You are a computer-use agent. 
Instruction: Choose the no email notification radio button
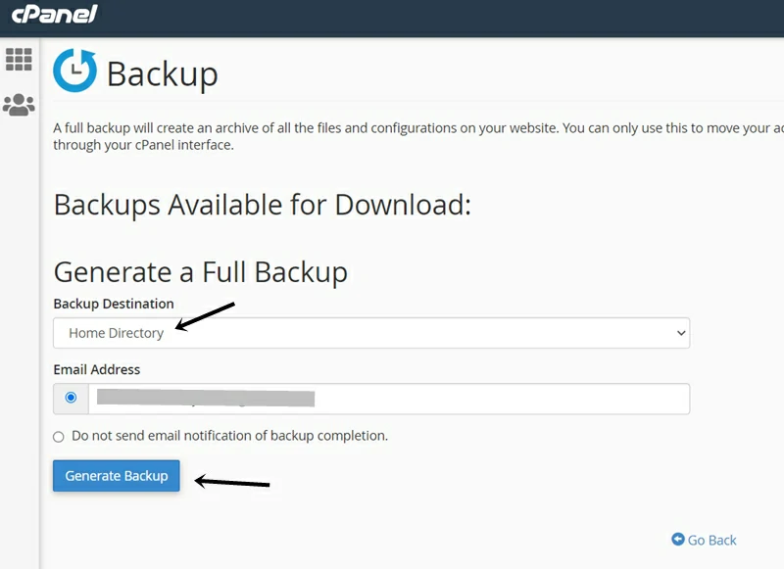(59, 436)
